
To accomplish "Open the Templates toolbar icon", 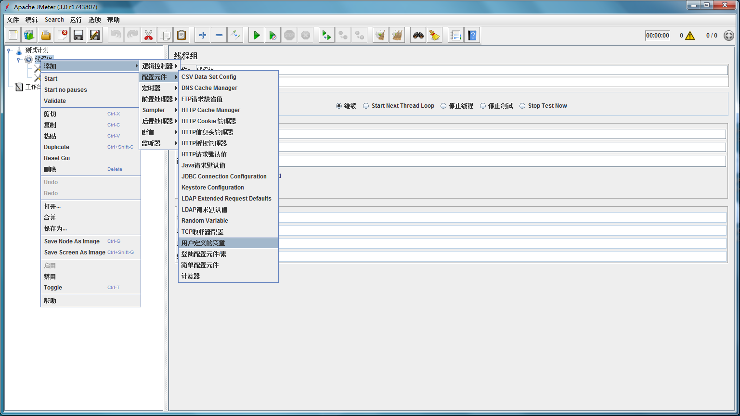I will click(29, 35).
